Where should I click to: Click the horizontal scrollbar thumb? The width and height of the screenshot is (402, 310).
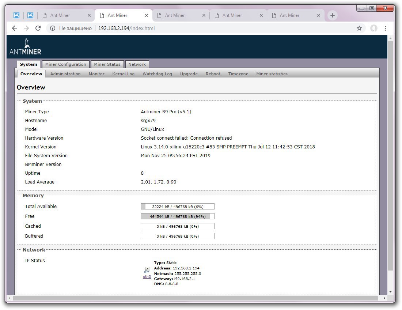click(196, 298)
